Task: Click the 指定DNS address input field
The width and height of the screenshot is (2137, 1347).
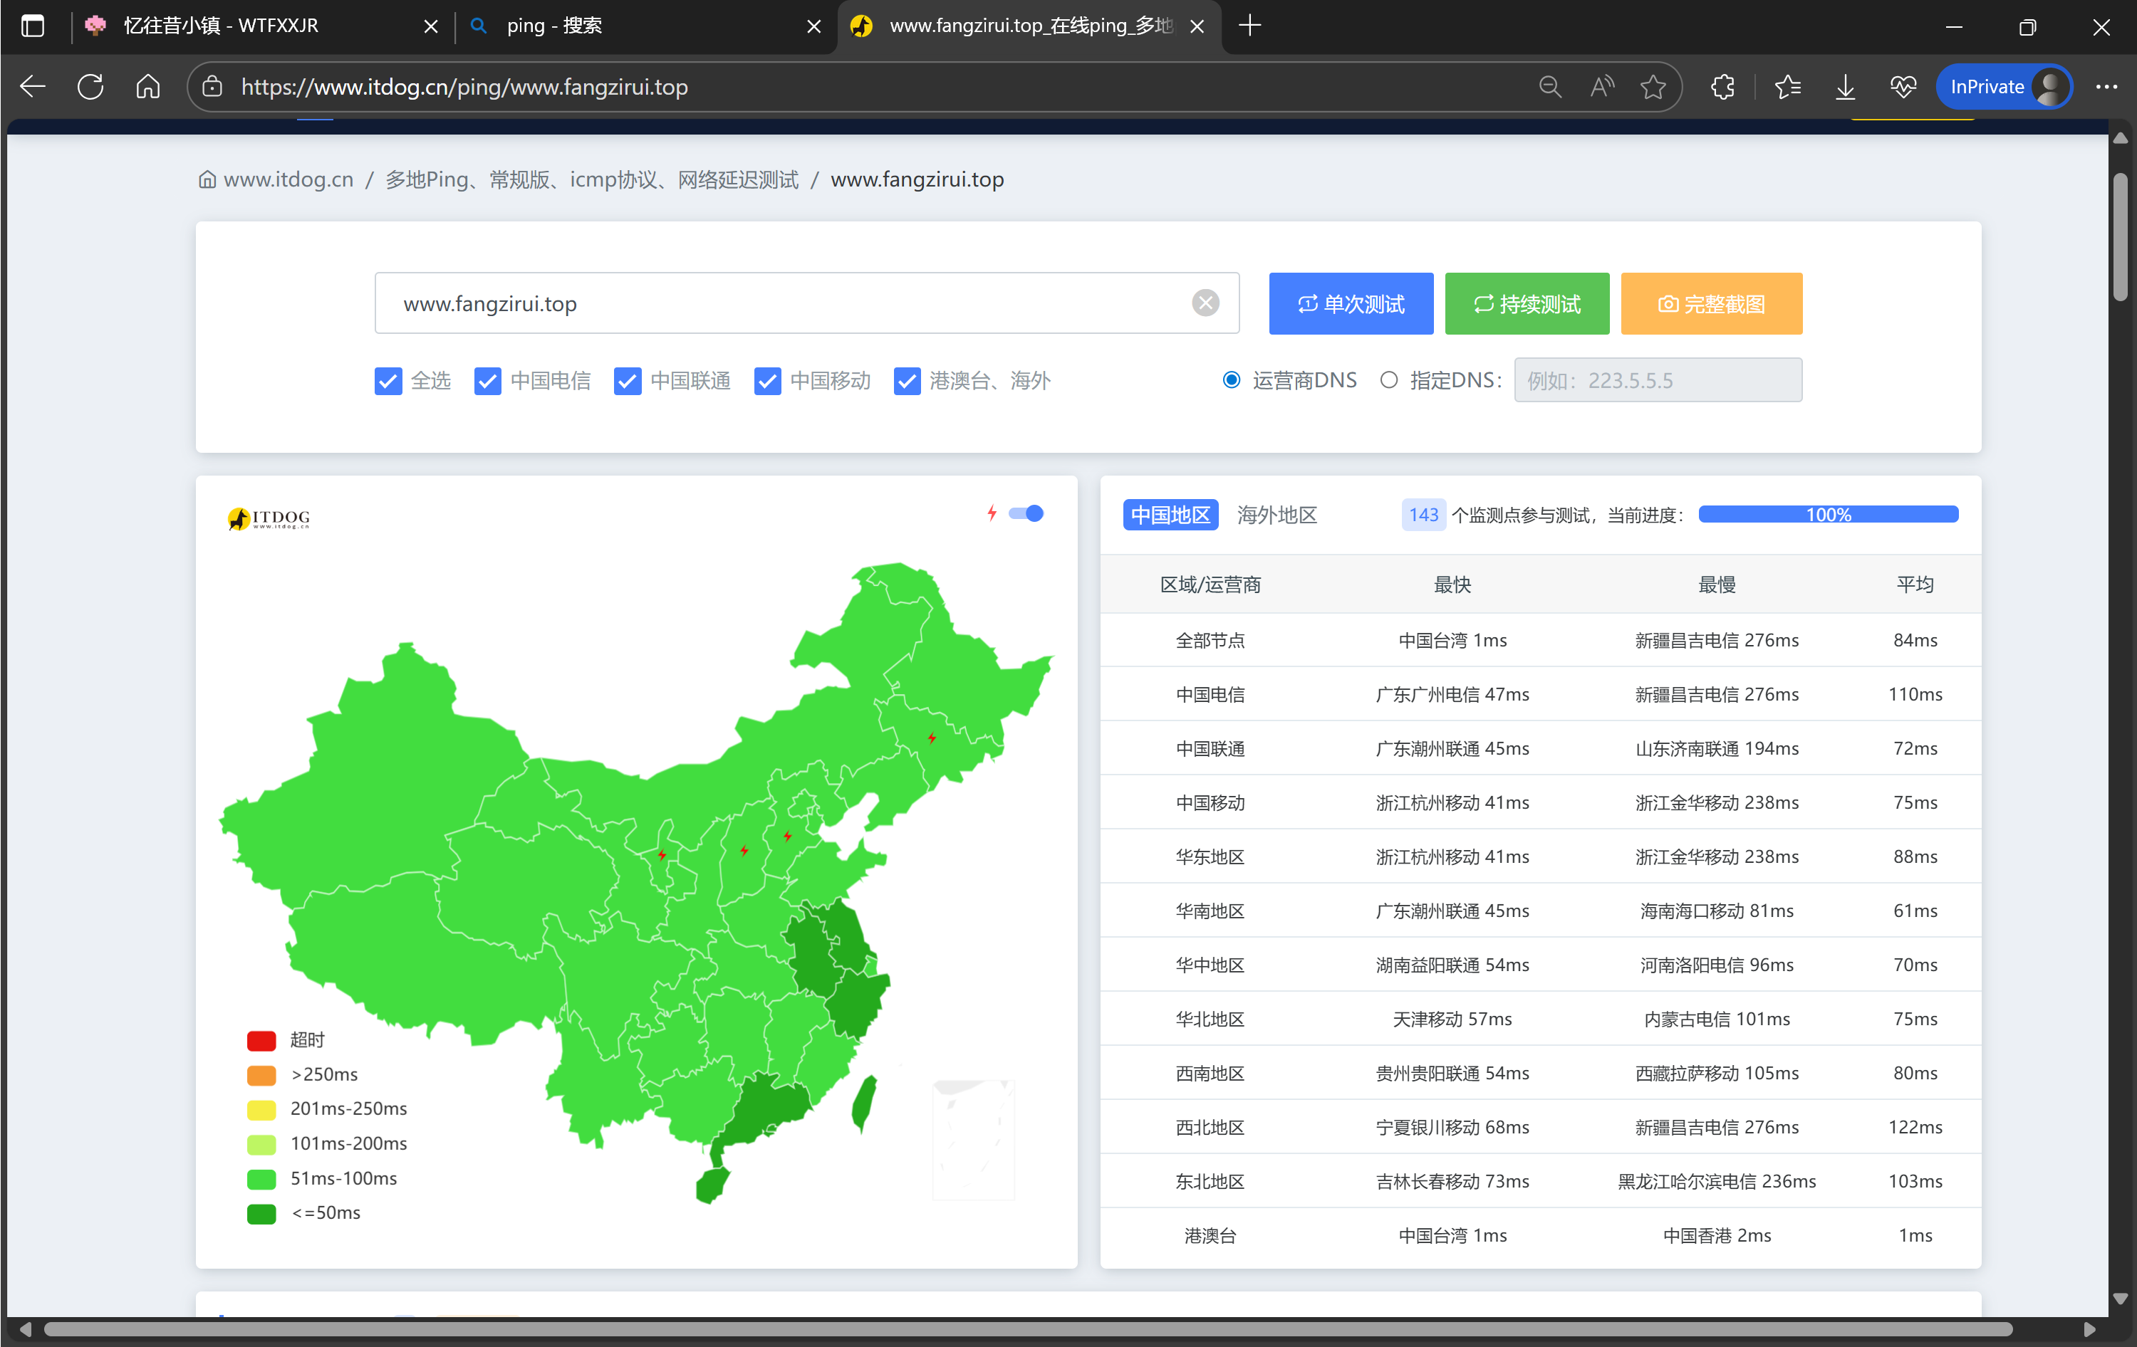Action: [x=1657, y=380]
